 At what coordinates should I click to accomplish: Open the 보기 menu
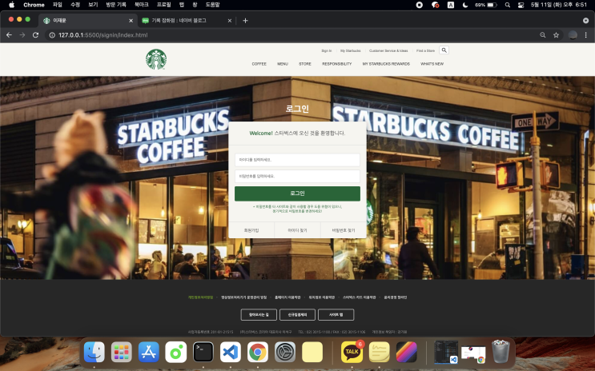(93, 5)
